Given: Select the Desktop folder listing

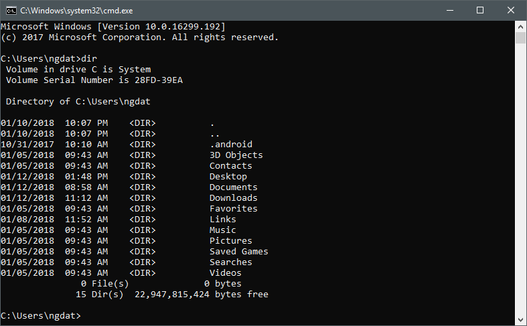Looking at the screenshot, I should tap(228, 177).
